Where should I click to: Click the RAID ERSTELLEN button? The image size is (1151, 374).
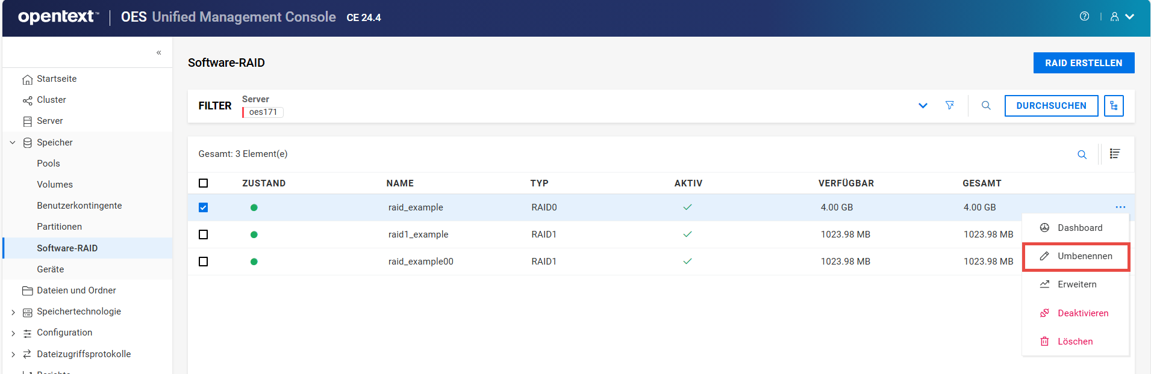[1084, 63]
